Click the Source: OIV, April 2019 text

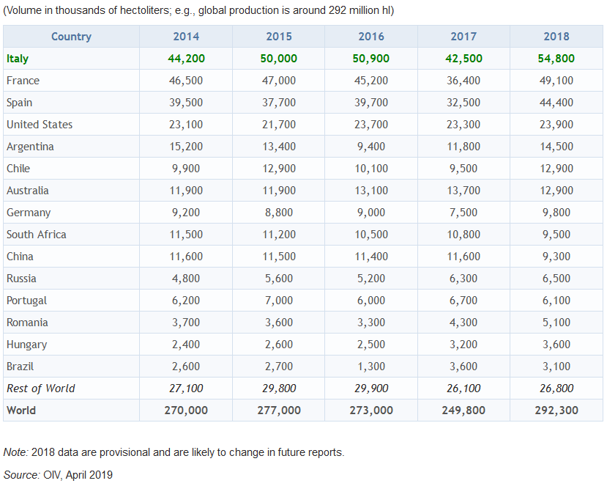click(59, 475)
